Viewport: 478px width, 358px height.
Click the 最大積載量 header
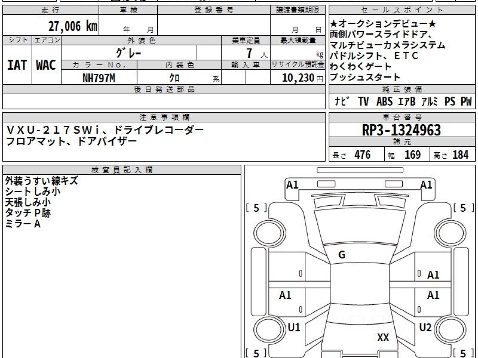[x=298, y=40]
